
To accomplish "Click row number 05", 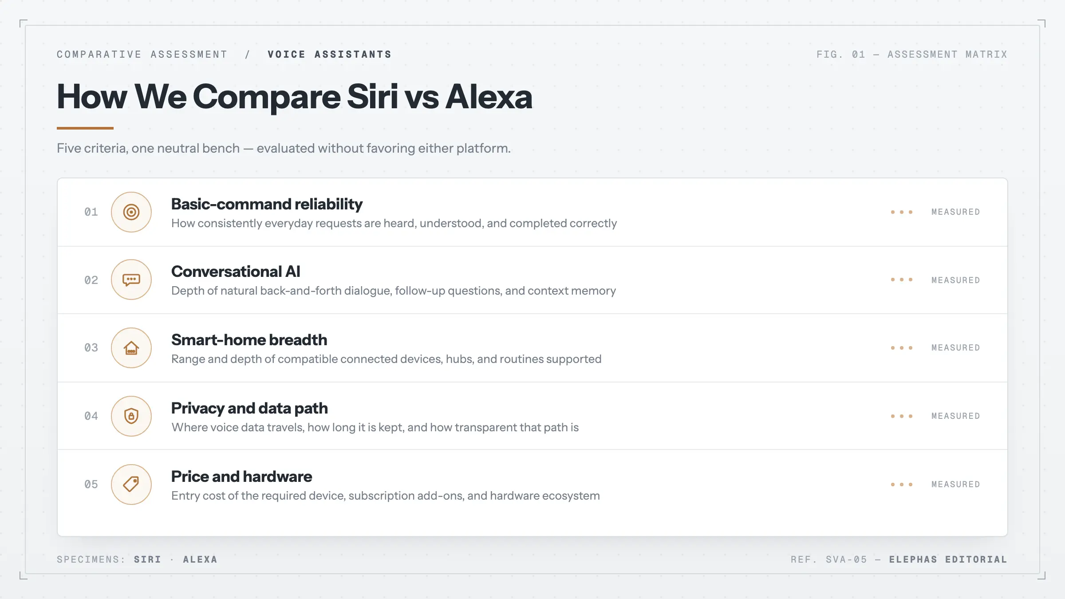I will [x=91, y=485].
